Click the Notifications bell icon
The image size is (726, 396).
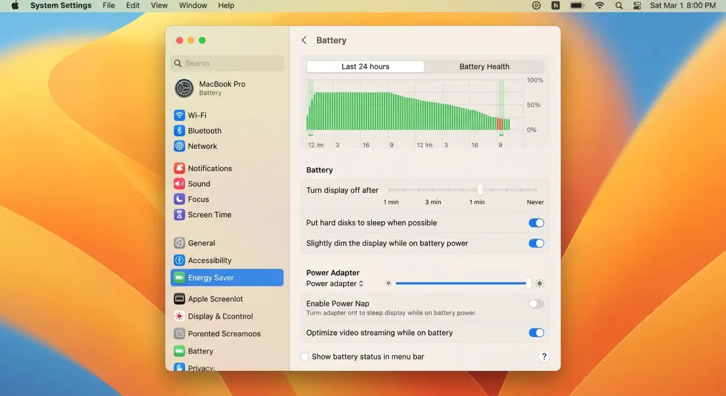click(179, 168)
